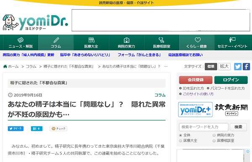Click the ログイン button
This screenshot has height=162, width=252.
pos(231,80)
